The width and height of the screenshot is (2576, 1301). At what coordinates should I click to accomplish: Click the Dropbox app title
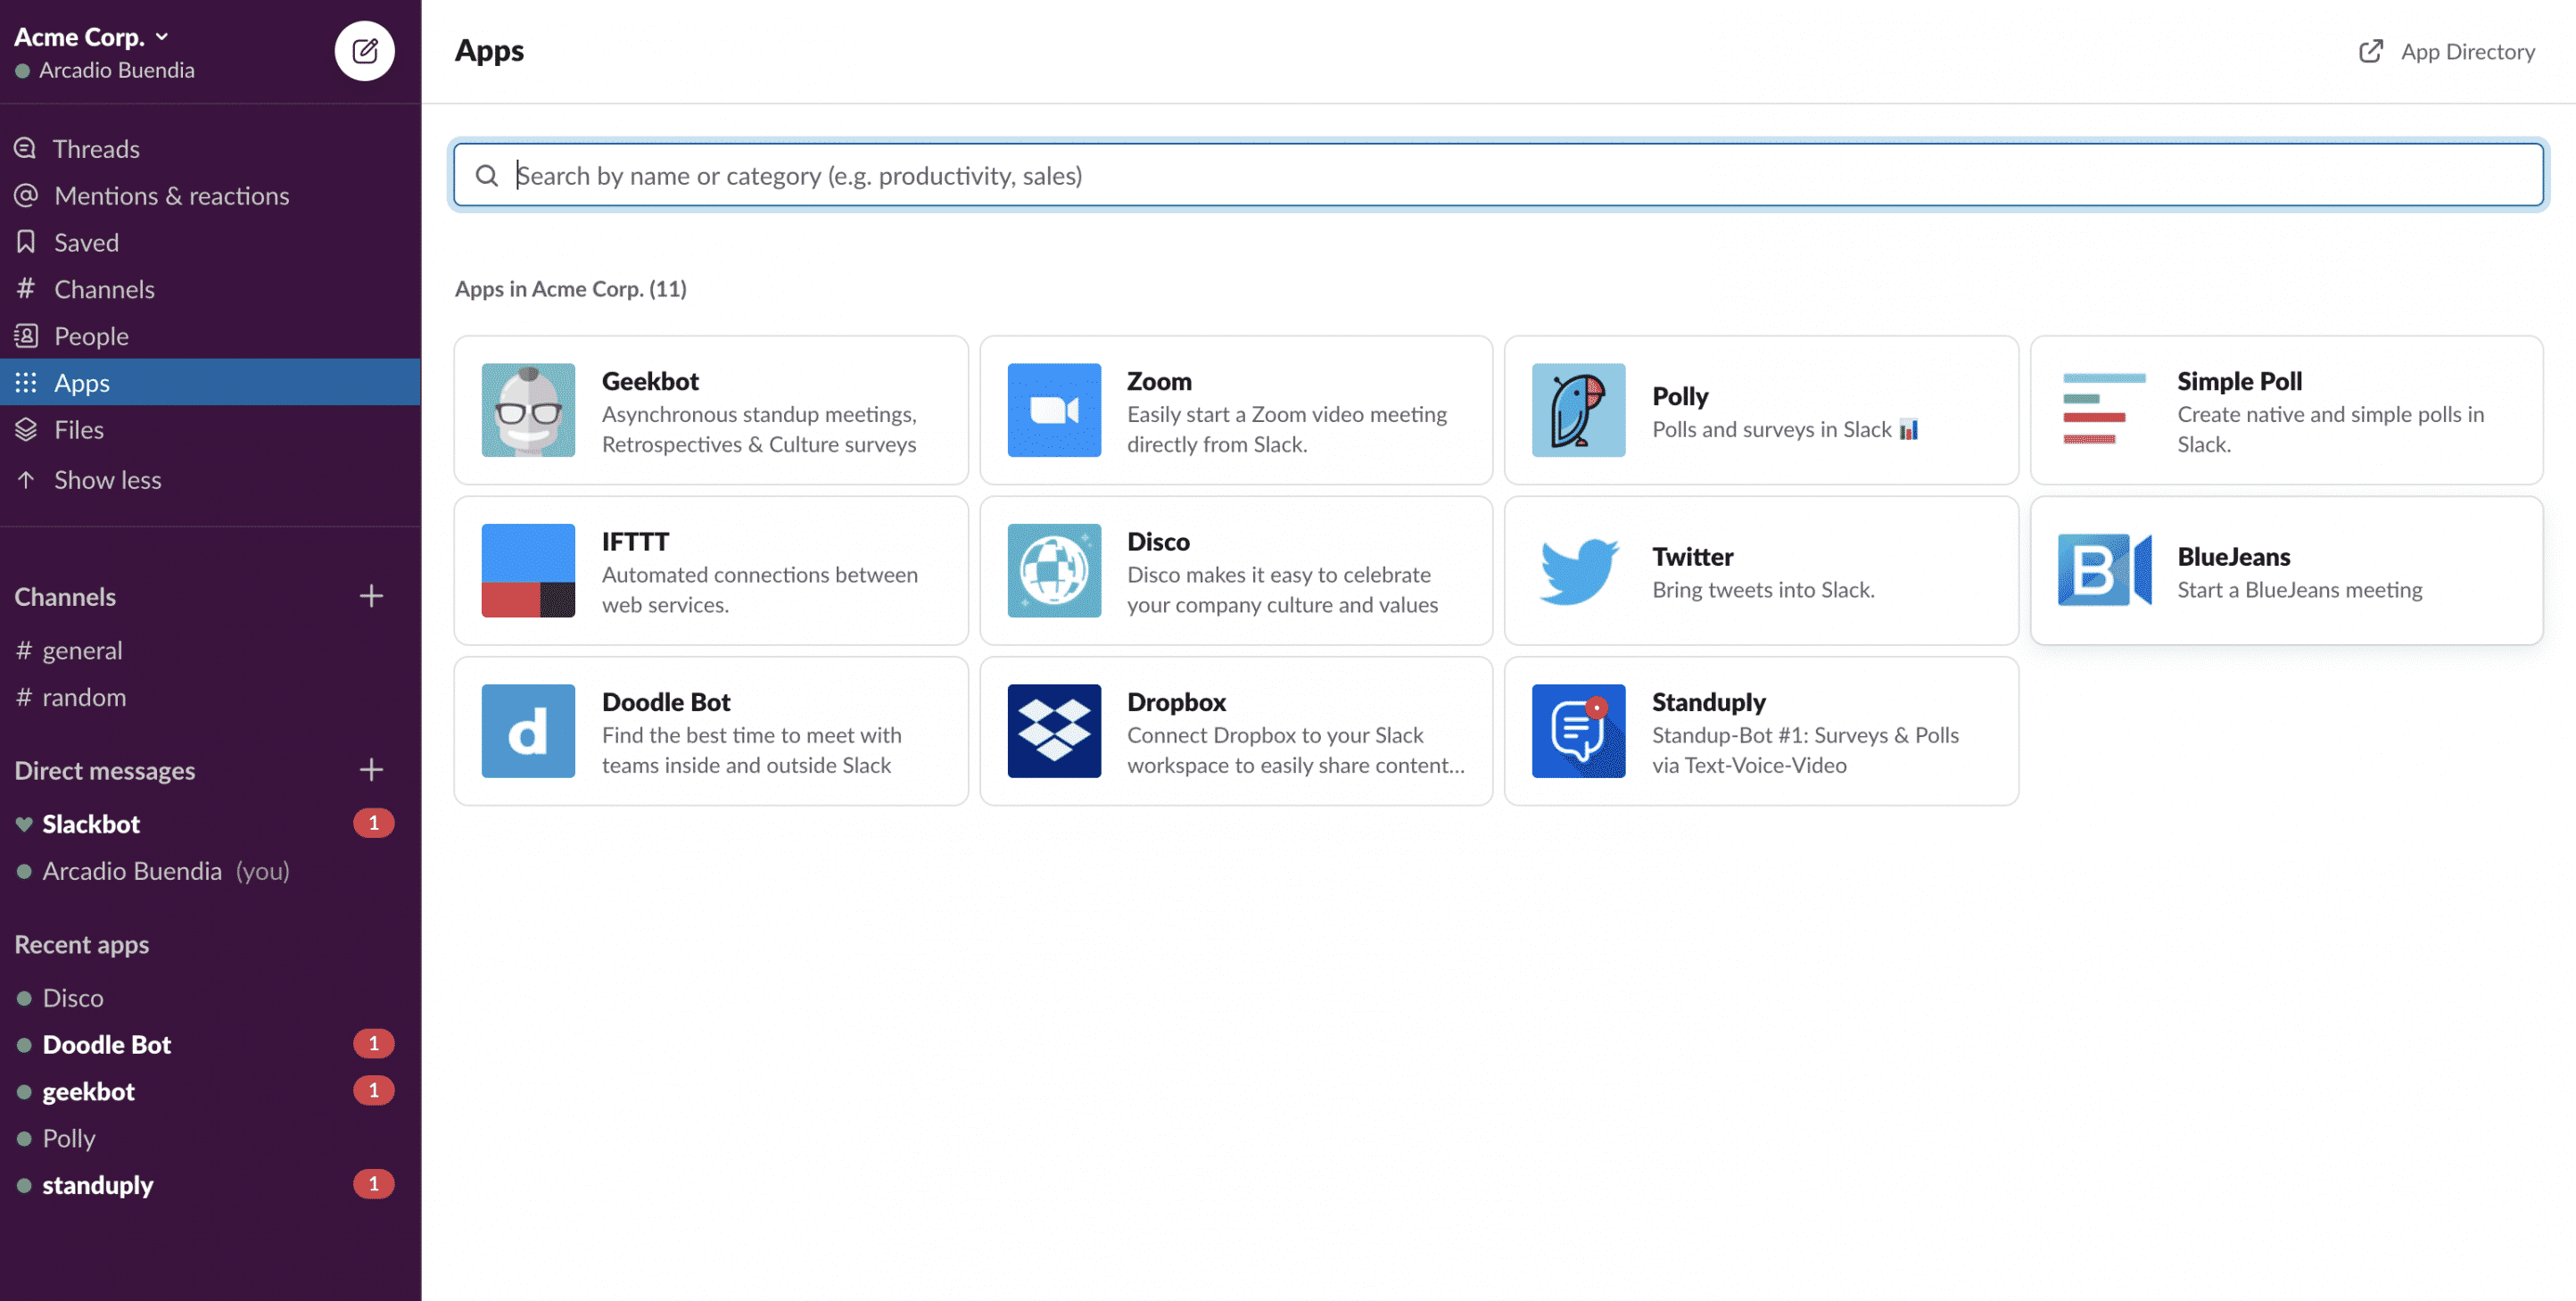(x=1176, y=701)
